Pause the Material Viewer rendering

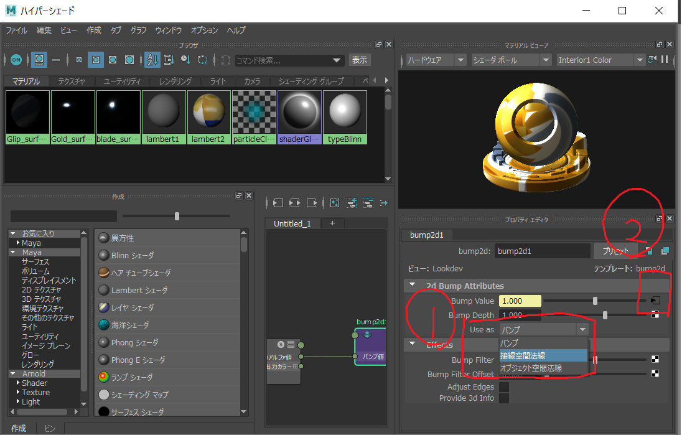point(665,59)
